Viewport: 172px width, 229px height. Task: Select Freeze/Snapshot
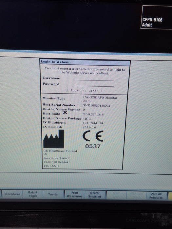95,195
